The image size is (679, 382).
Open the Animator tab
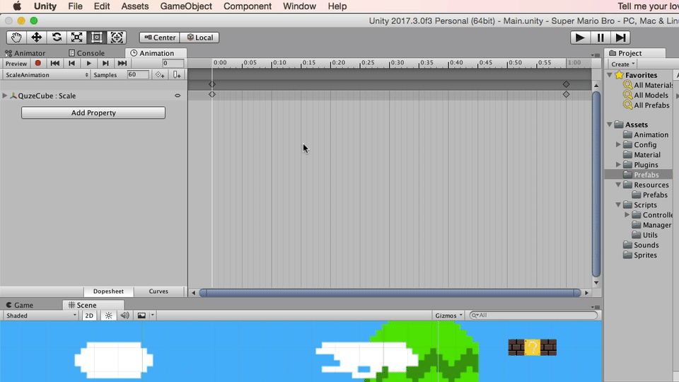25,53
